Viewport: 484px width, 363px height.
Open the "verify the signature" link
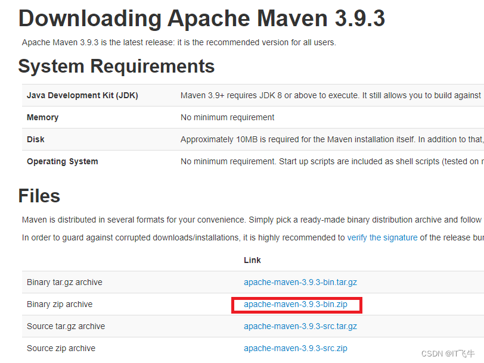click(x=382, y=237)
